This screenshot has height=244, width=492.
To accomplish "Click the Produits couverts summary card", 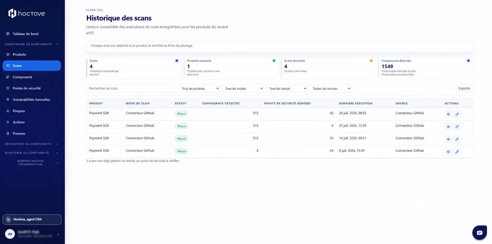I will (231, 68).
